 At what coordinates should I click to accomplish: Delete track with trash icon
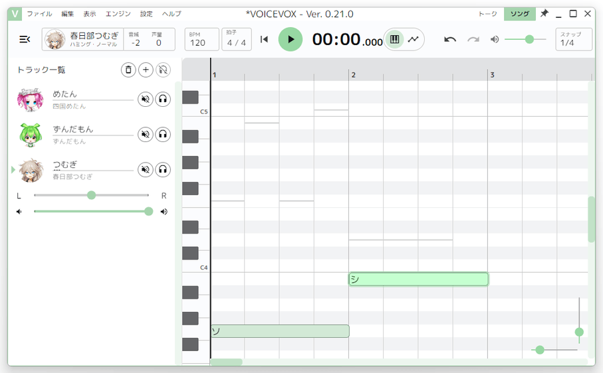tap(128, 70)
